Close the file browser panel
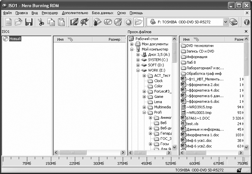 click(x=246, y=32)
